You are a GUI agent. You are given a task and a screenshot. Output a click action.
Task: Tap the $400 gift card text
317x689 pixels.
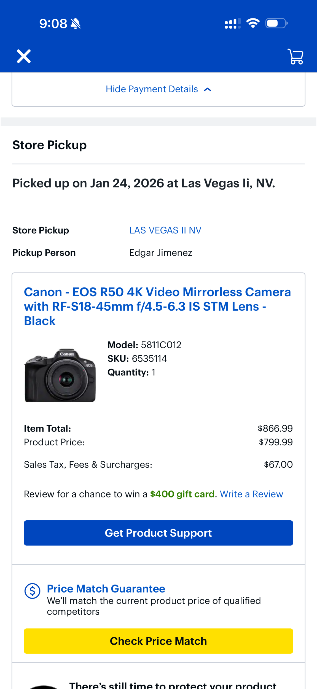182,494
